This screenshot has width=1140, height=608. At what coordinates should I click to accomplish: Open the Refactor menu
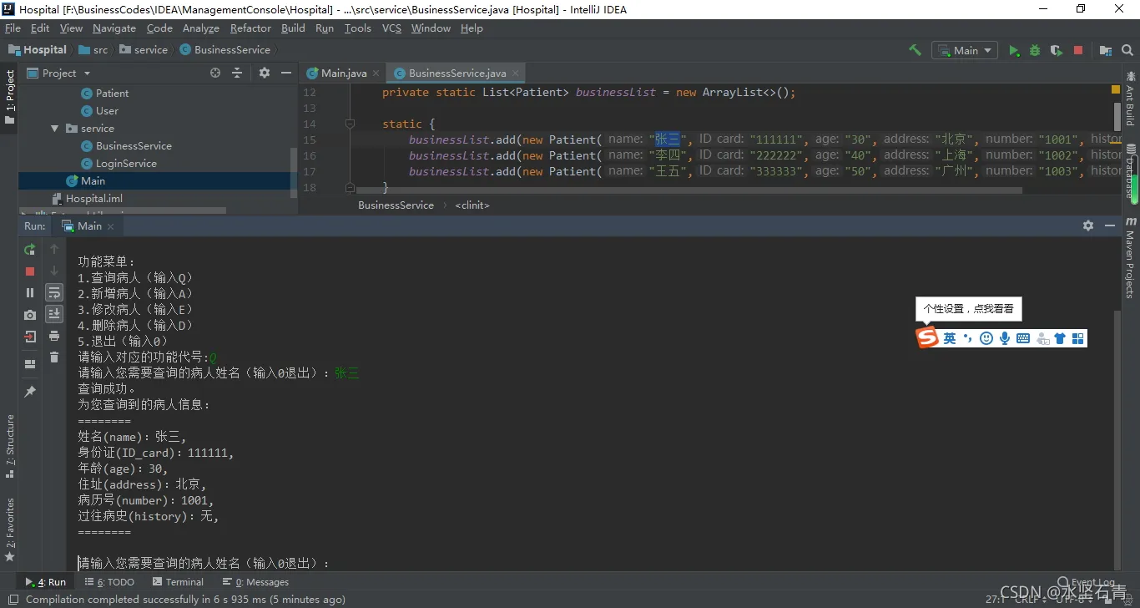pyautogui.click(x=250, y=28)
